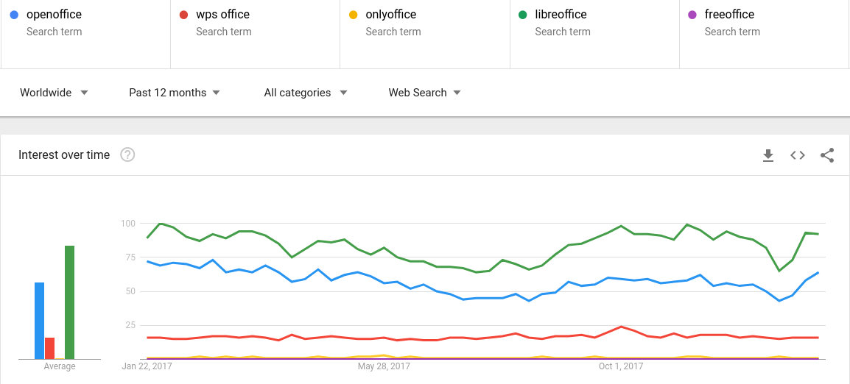This screenshot has width=850, height=384.
Task: Open the Worldwide region dropdown
Action: tap(54, 93)
